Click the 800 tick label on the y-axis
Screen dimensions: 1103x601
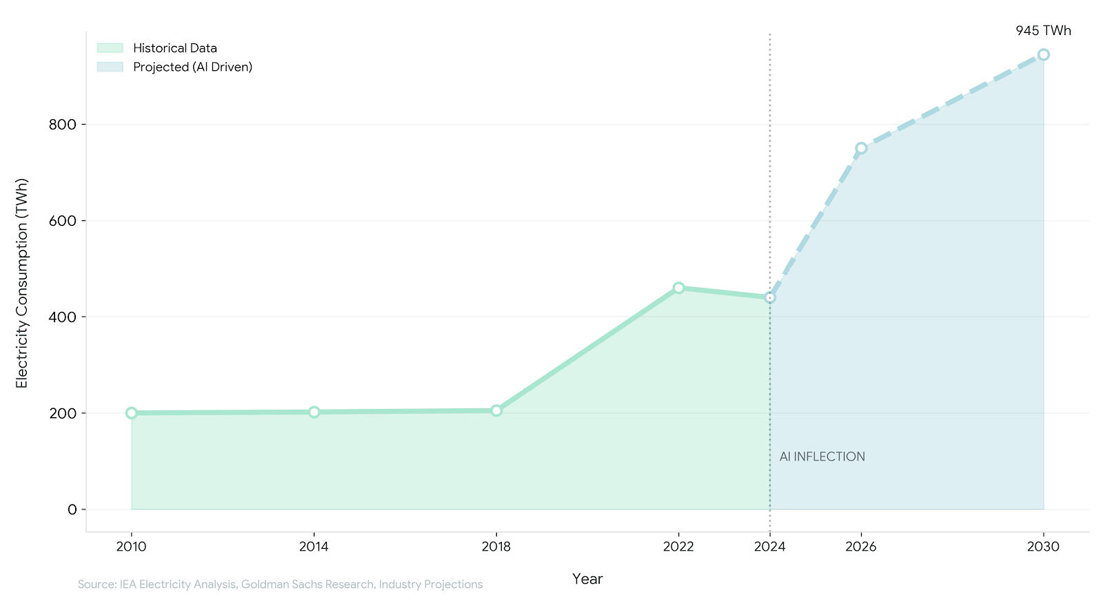(62, 125)
